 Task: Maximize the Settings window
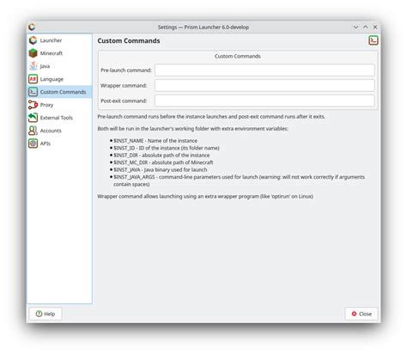click(366, 27)
